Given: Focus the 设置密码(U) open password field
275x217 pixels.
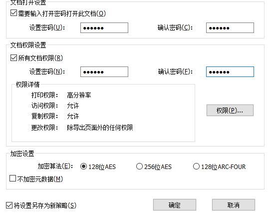Looking at the screenshot, I should click(104, 28).
